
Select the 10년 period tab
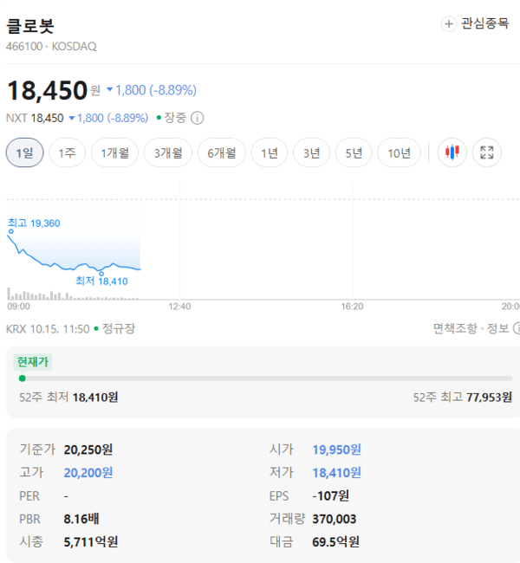pos(399,152)
